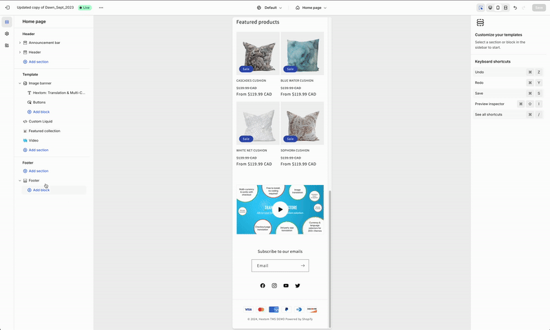Click Sale badge on Cascades Cushion

(246, 69)
